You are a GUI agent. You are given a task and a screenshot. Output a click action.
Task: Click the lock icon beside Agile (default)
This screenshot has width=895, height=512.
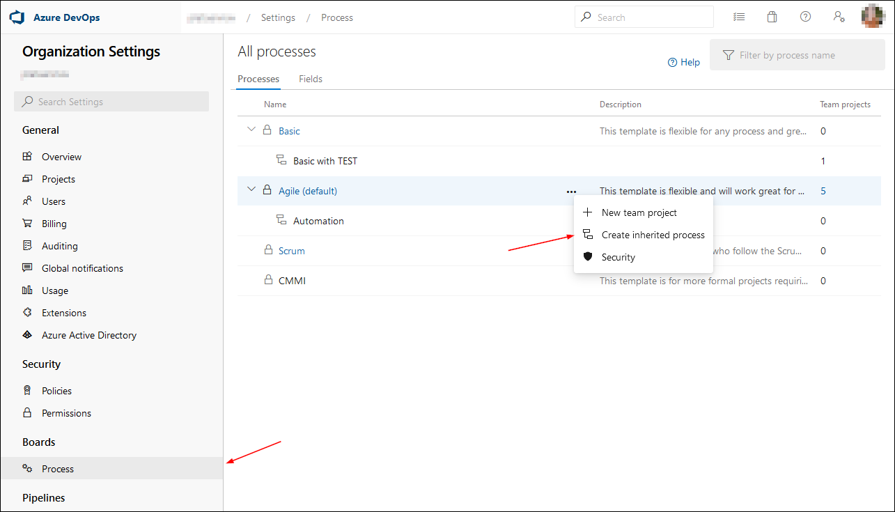pyautogui.click(x=267, y=190)
